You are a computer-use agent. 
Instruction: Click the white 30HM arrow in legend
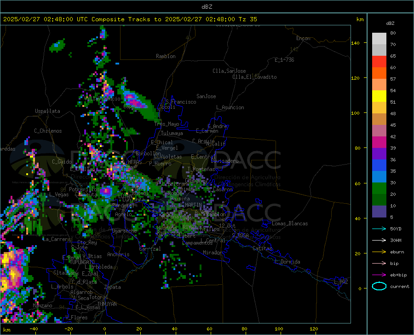[379, 240]
